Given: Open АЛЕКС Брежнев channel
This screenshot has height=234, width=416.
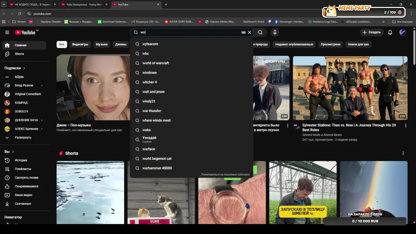Looking at the screenshot, I should (24, 129).
